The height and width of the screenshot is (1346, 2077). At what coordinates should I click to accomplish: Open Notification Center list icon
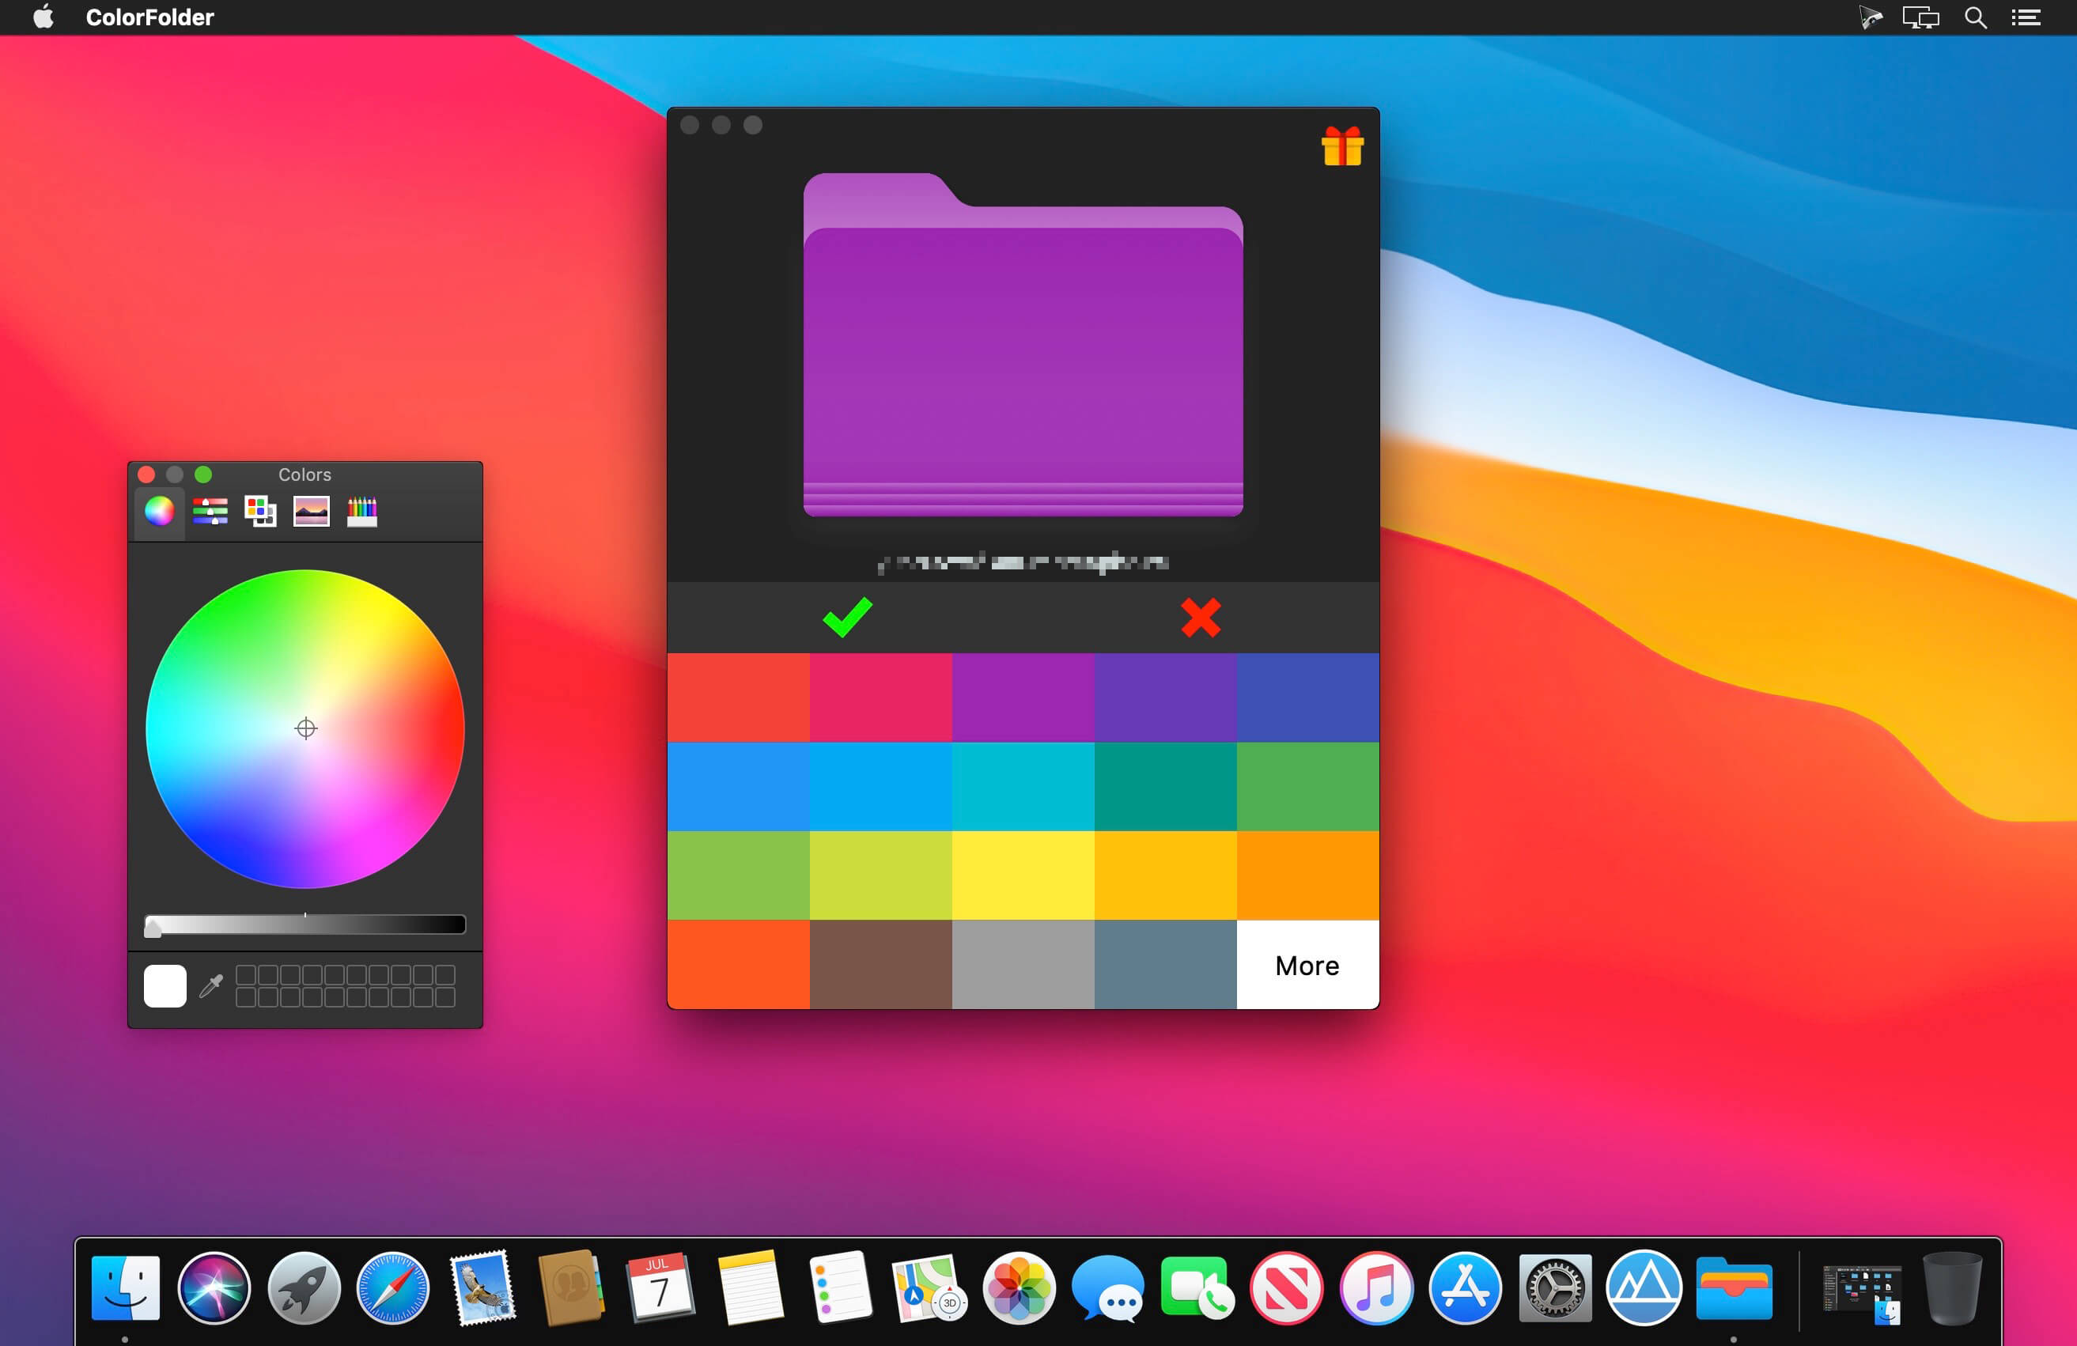(x=2026, y=17)
